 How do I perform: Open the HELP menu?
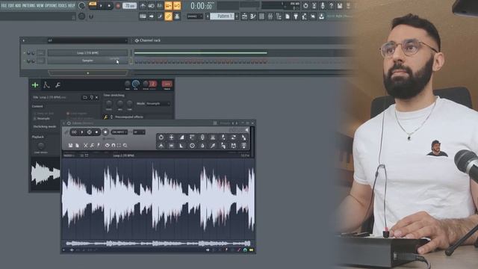click(x=71, y=5)
